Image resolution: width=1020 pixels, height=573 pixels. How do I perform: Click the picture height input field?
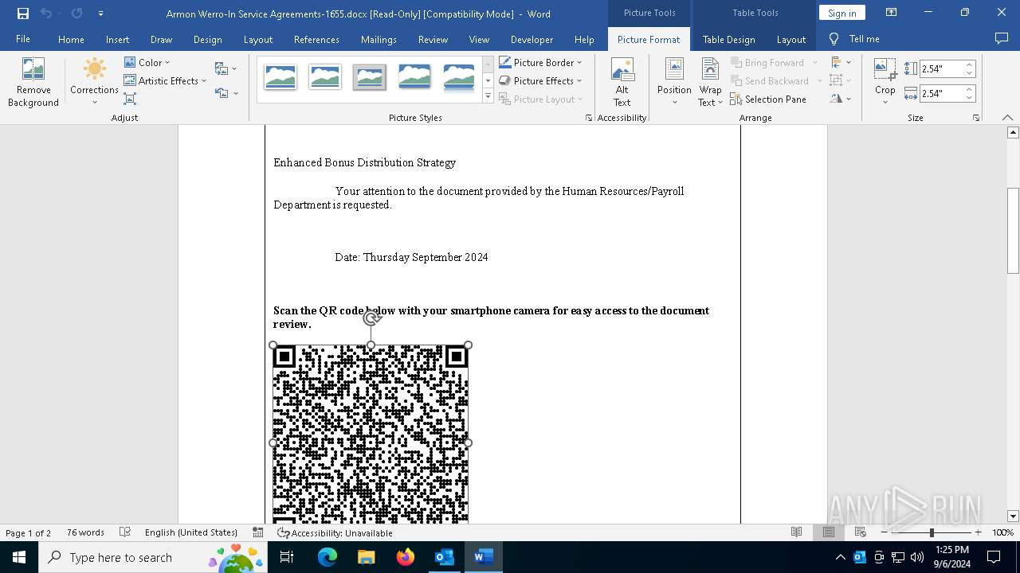(x=942, y=69)
